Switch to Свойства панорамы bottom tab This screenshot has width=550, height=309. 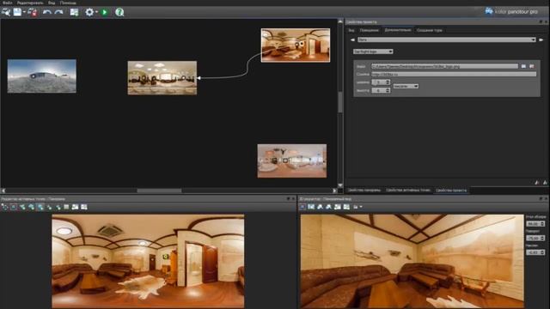tap(364, 191)
